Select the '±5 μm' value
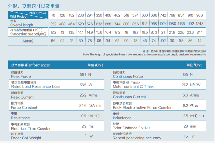 point(189,136)
